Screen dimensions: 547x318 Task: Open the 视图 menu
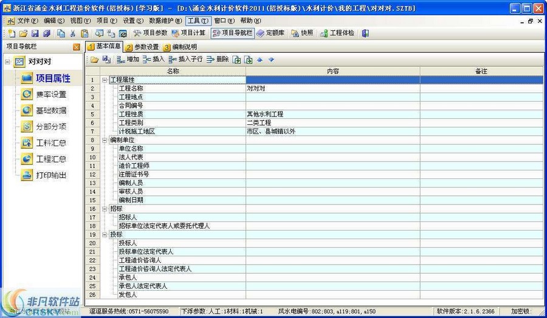coord(80,21)
